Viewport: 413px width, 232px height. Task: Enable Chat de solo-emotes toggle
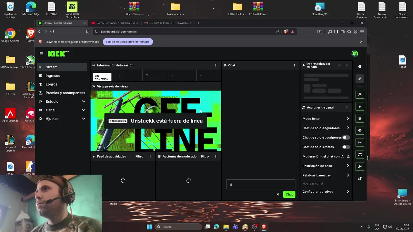[346, 147]
